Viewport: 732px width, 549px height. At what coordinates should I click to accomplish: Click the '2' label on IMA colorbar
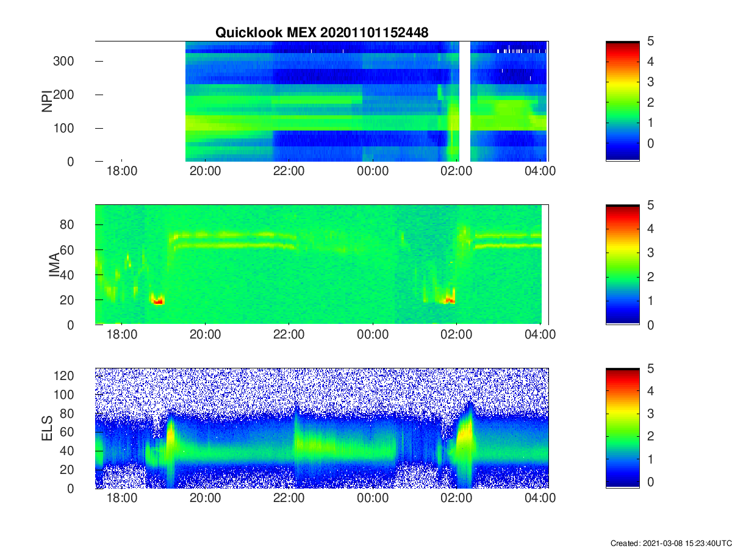click(x=650, y=277)
